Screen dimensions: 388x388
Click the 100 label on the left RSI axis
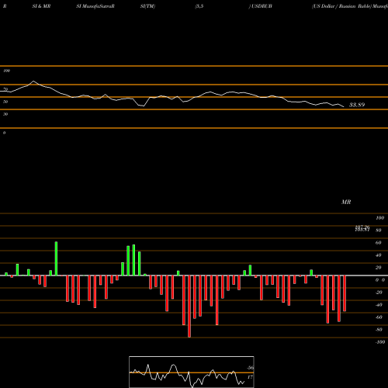6,71
